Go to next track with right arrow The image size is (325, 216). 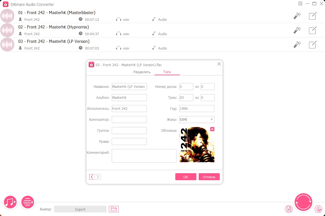pyautogui.click(x=98, y=177)
